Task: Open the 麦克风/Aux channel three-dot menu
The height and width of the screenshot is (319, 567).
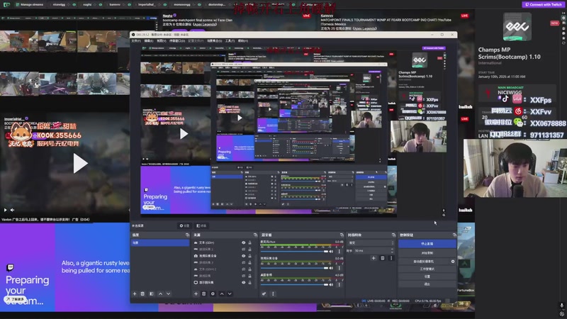Action: click(x=339, y=252)
